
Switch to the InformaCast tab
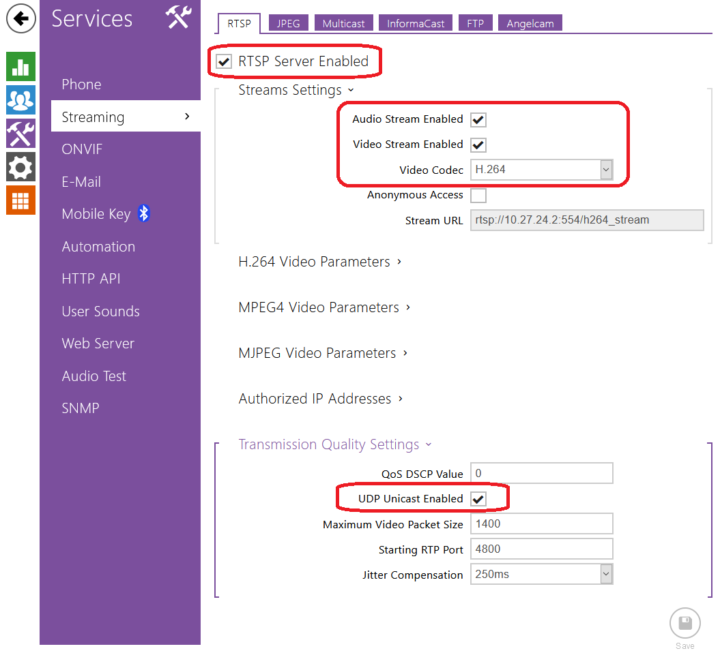416,23
